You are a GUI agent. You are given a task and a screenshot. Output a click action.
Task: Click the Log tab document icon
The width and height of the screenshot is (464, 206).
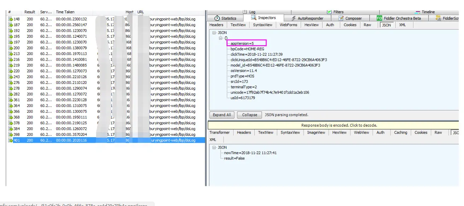(245, 12)
